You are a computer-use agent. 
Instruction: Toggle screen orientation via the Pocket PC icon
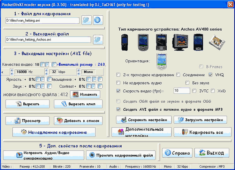tap(161, 61)
